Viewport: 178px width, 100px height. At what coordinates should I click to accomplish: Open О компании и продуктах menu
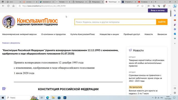point(53,34)
